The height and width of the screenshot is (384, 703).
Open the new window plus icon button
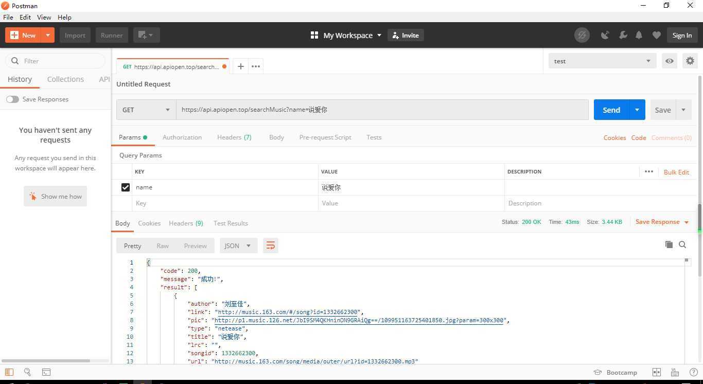[147, 35]
